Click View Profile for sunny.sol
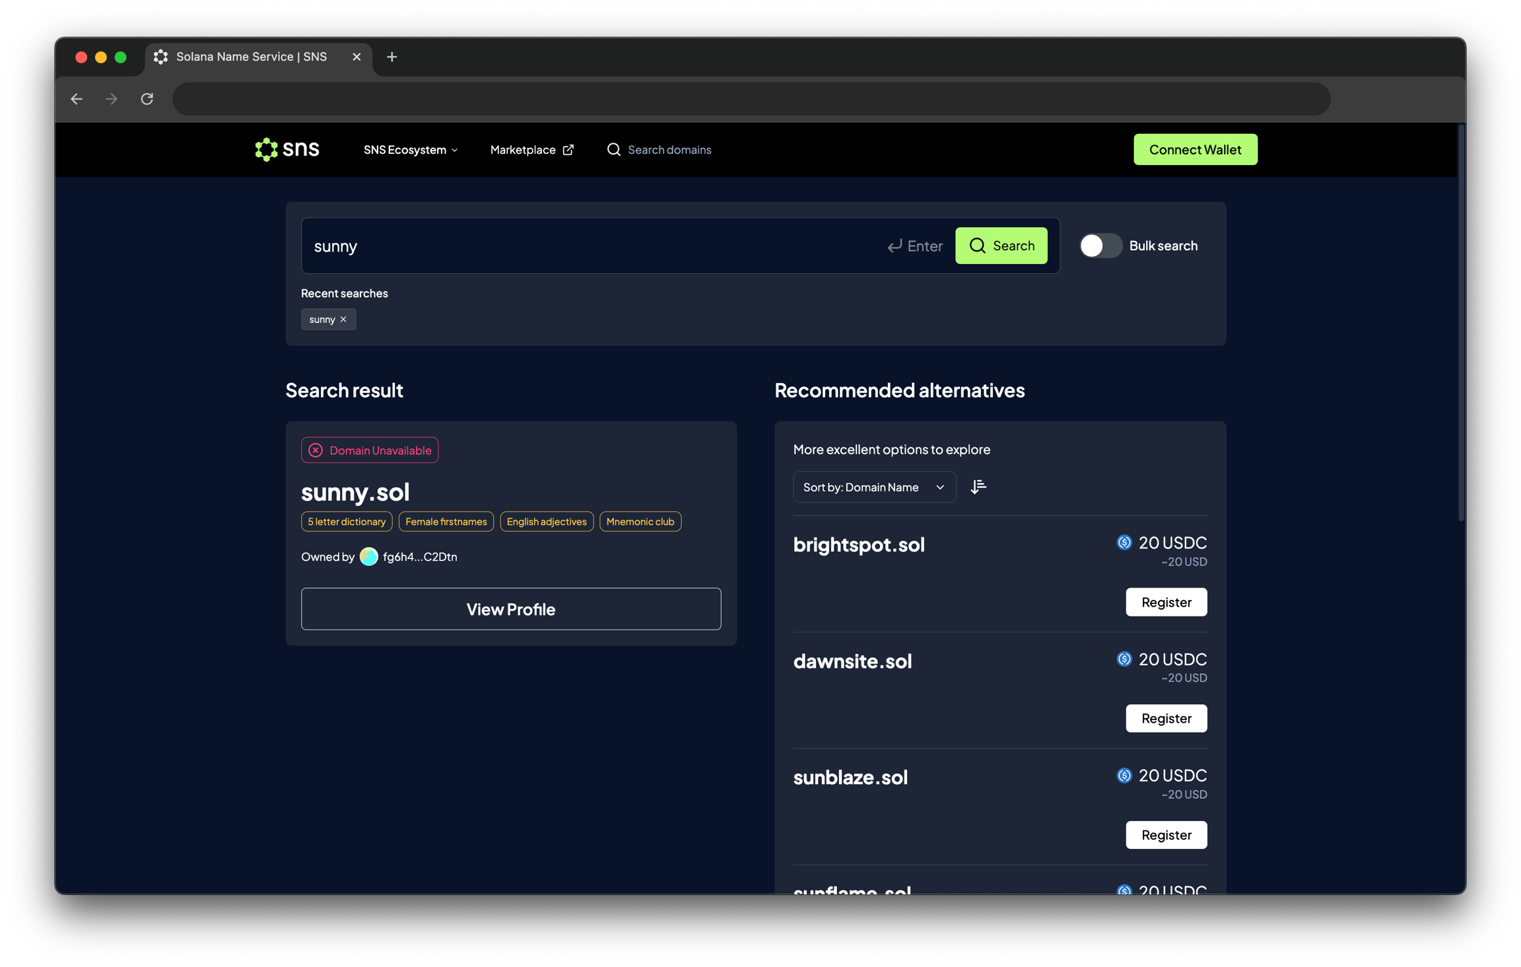Image resolution: width=1521 pixels, height=967 pixels. point(510,609)
